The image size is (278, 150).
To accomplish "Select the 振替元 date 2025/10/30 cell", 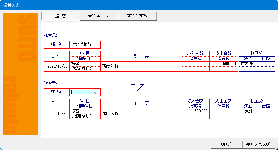I will 56,66.
